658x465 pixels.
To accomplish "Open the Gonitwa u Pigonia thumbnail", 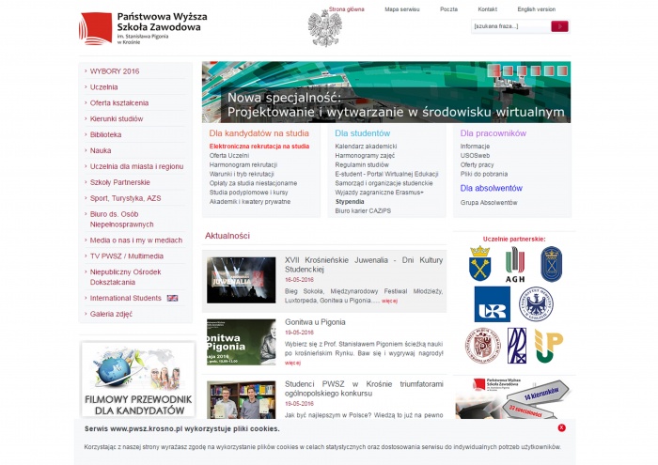I will click(x=242, y=342).
